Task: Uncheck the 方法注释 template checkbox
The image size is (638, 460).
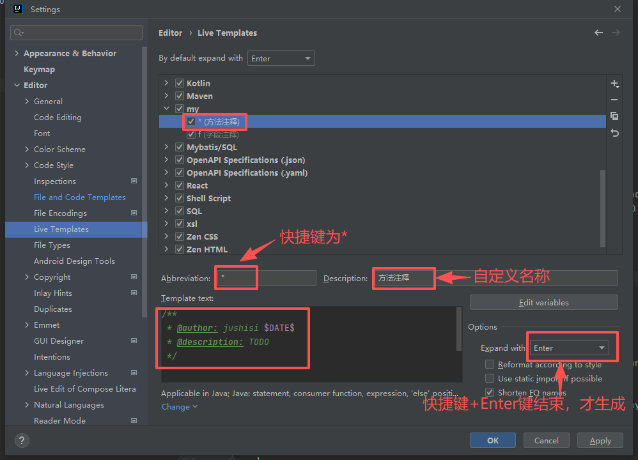Action: point(191,121)
